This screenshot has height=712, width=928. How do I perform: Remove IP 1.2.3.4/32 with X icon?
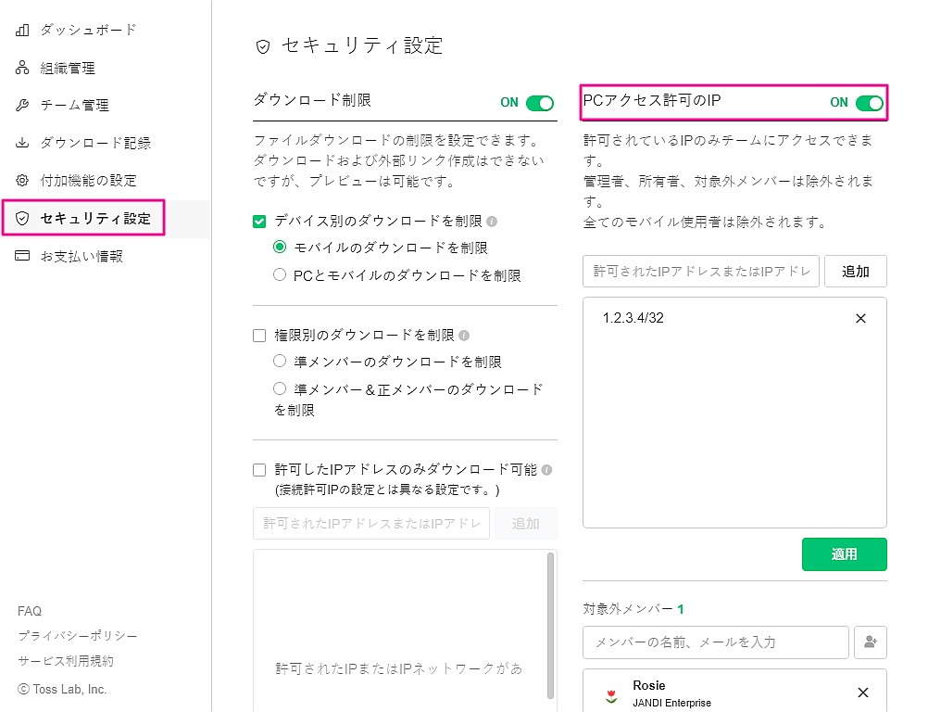[860, 319]
